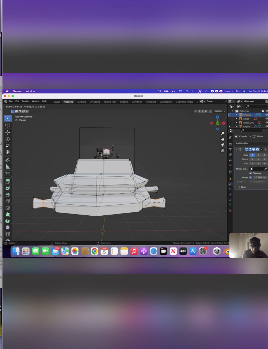Enable Bisect X in Mirror modifier
This screenshot has height=349, width=268.
pyautogui.click(x=252, y=159)
